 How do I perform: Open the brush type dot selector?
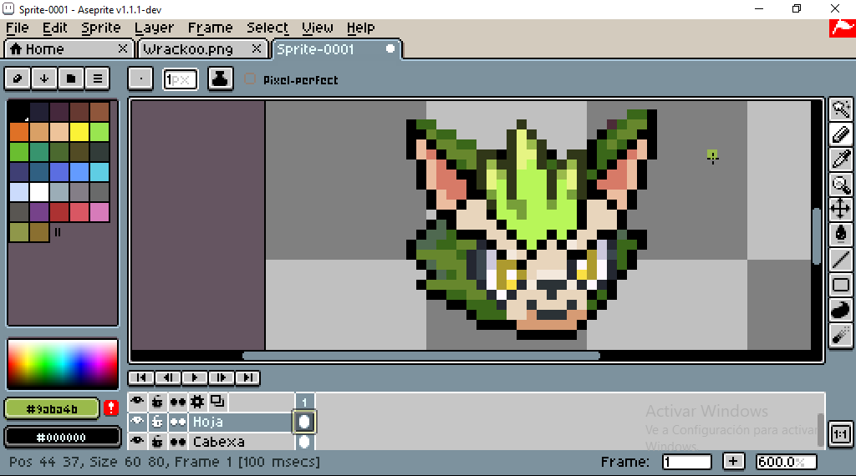point(140,79)
